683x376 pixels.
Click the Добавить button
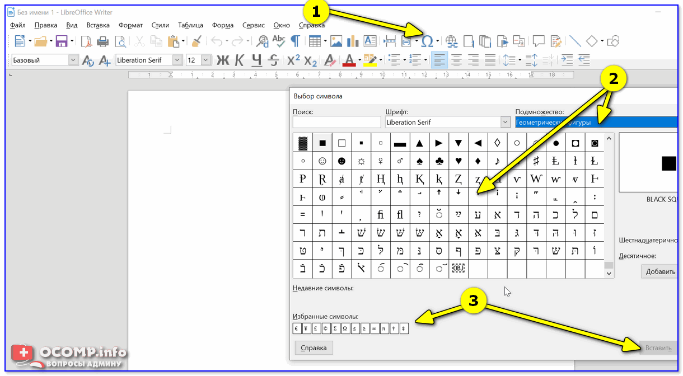[661, 271]
